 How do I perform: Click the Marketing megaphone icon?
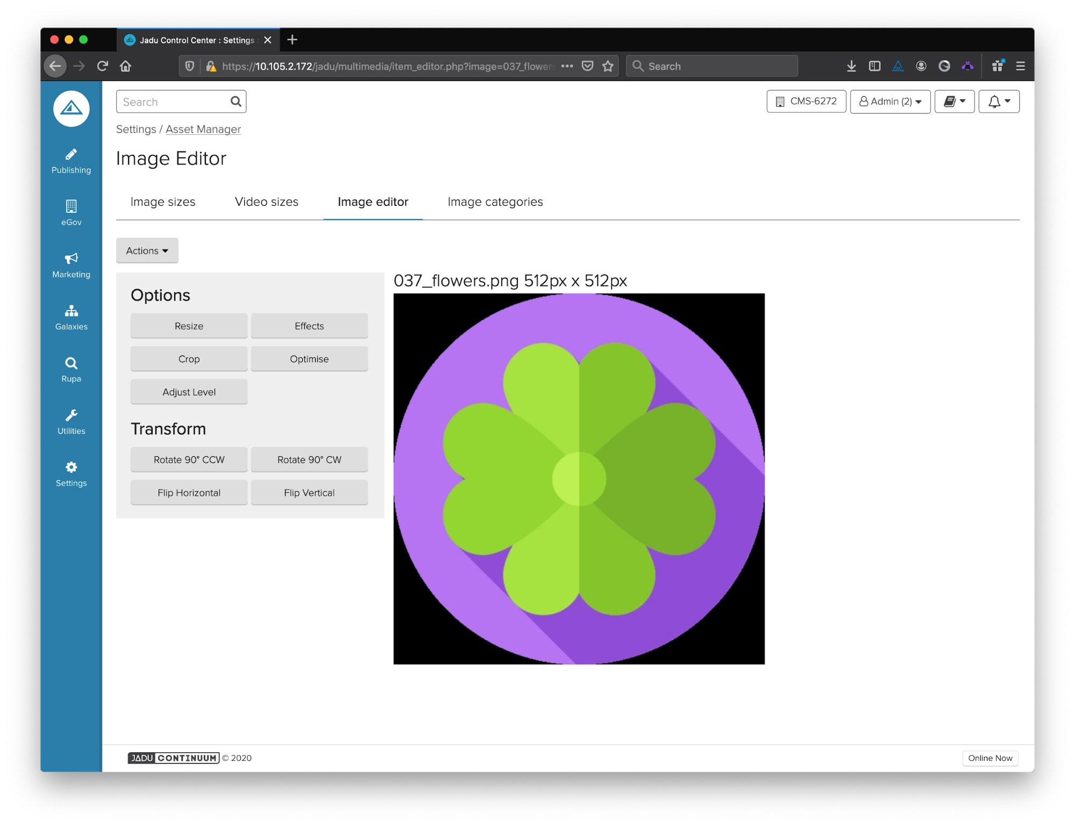[x=71, y=259]
